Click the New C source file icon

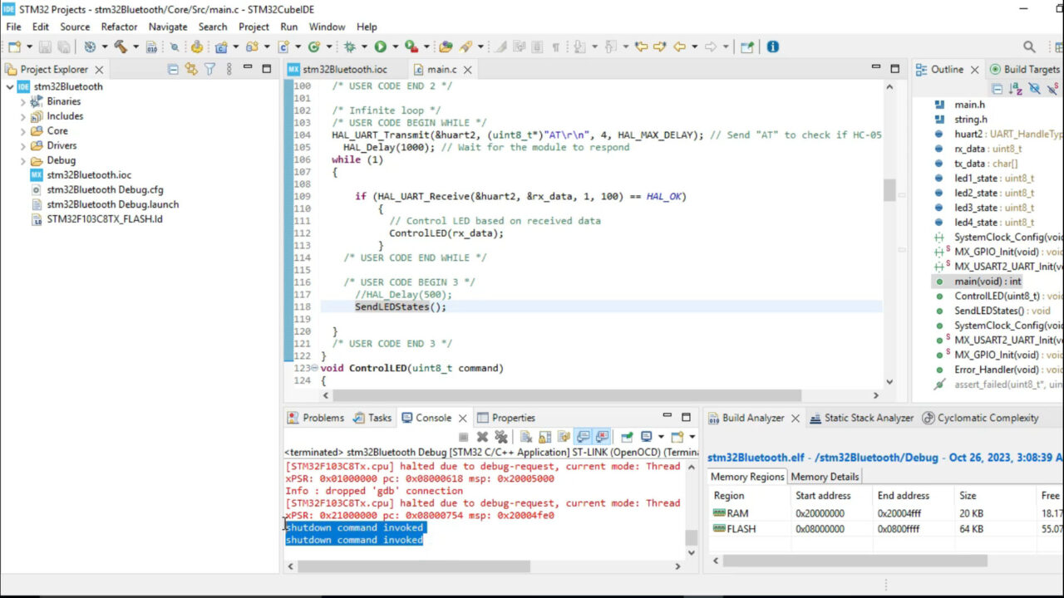point(284,47)
